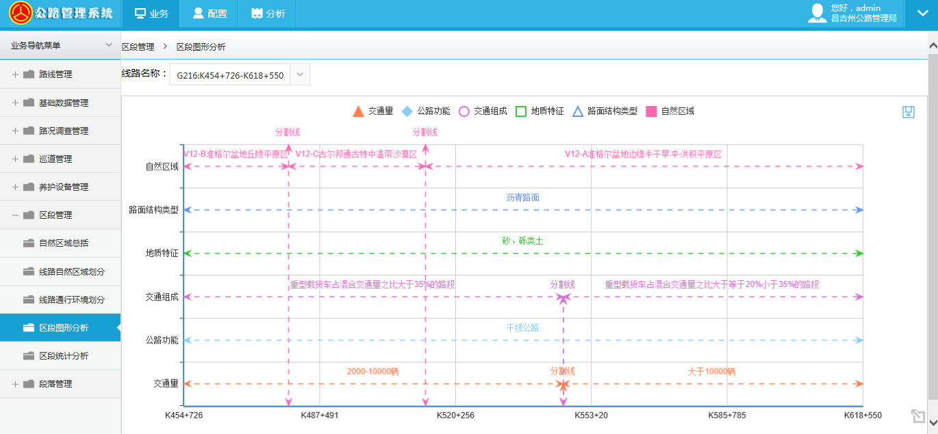Open 线路自然区域划分 sidebar item

point(71,271)
